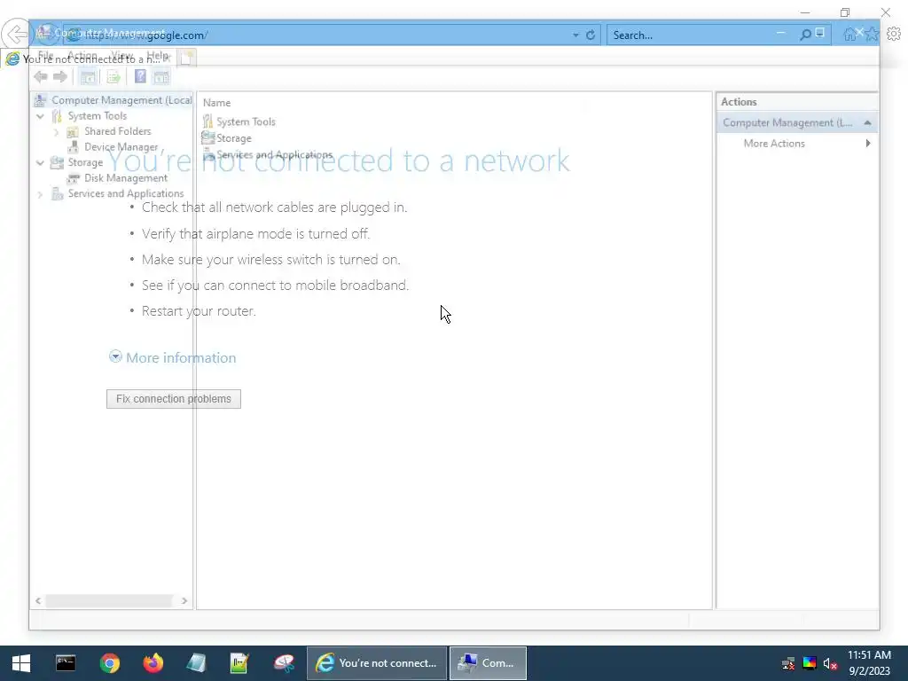Open a new tab in Internet Explorer
The image size is (908, 681).
(x=186, y=58)
